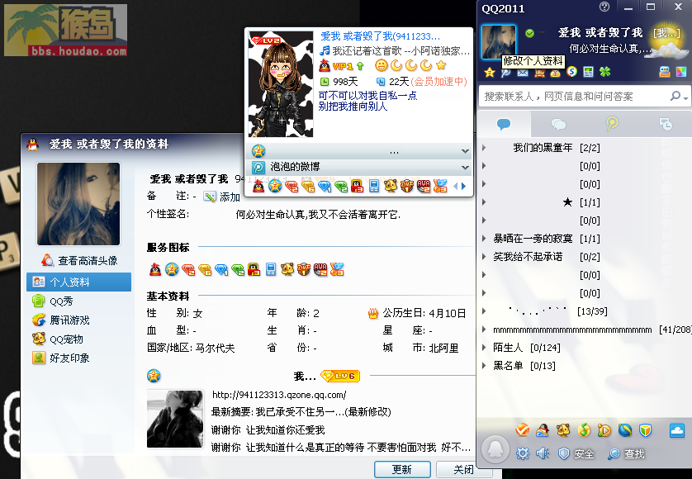Screen dimensions: 692x479
Task: Launch orange checkmark app in QQ bottom bar
Action: point(522,429)
